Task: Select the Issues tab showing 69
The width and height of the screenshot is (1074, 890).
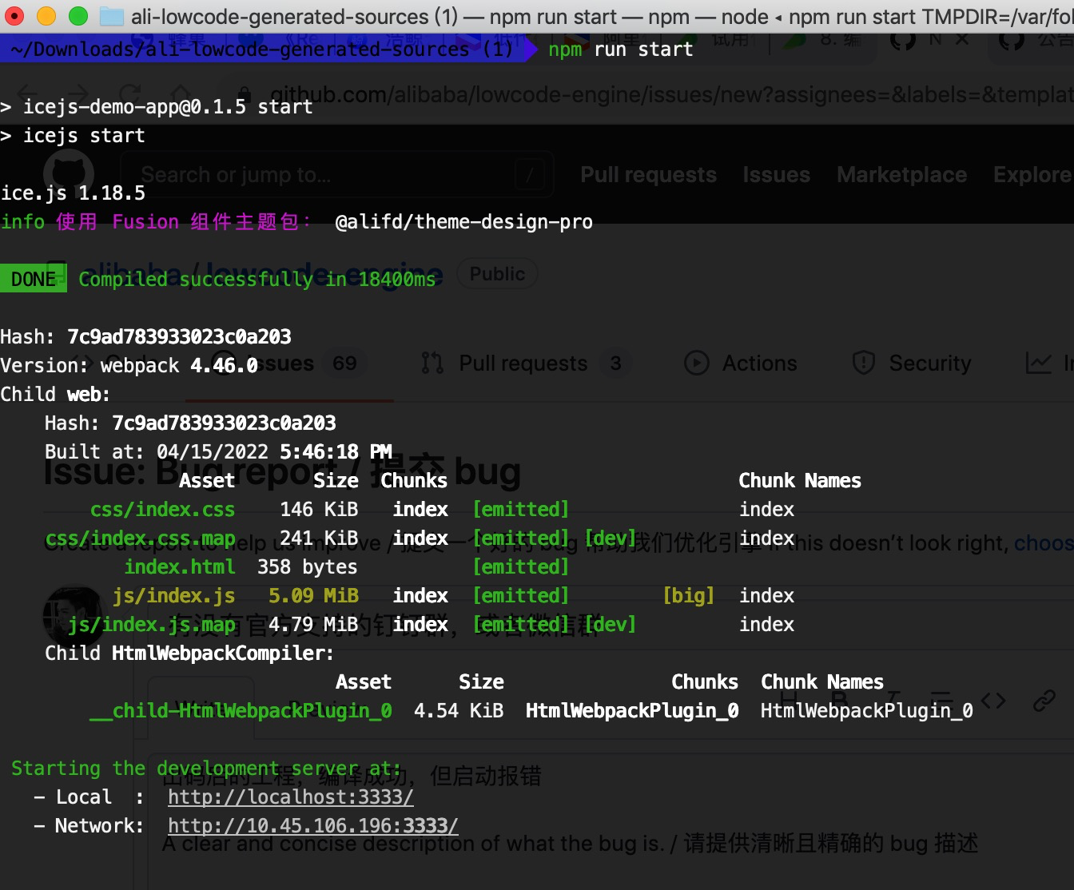Action: (288, 364)
